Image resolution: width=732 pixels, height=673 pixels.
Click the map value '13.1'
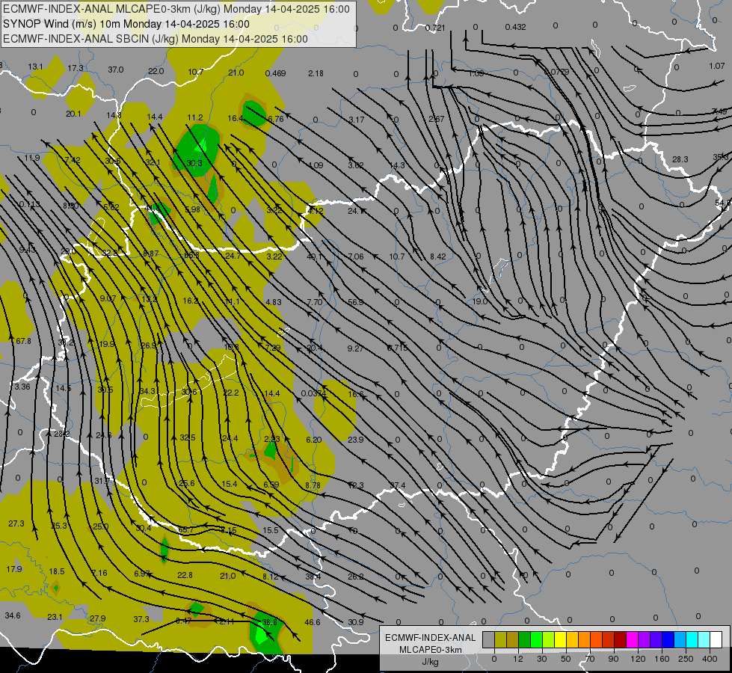(35, 67)
